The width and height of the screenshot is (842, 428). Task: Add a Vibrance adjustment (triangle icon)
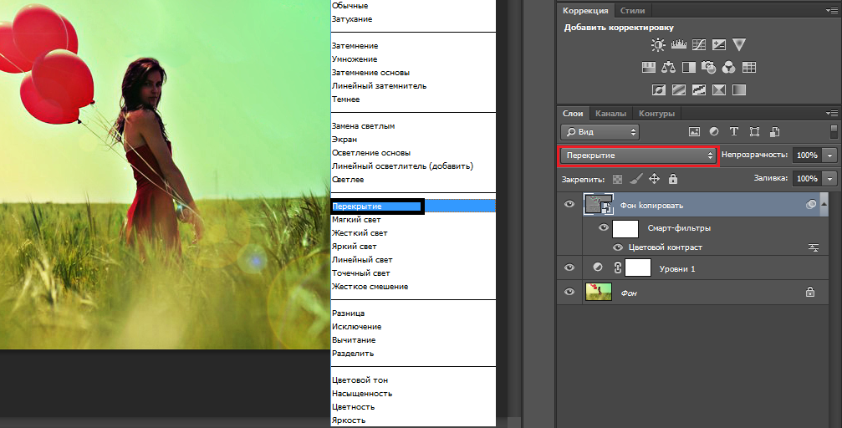coord(739,44)
